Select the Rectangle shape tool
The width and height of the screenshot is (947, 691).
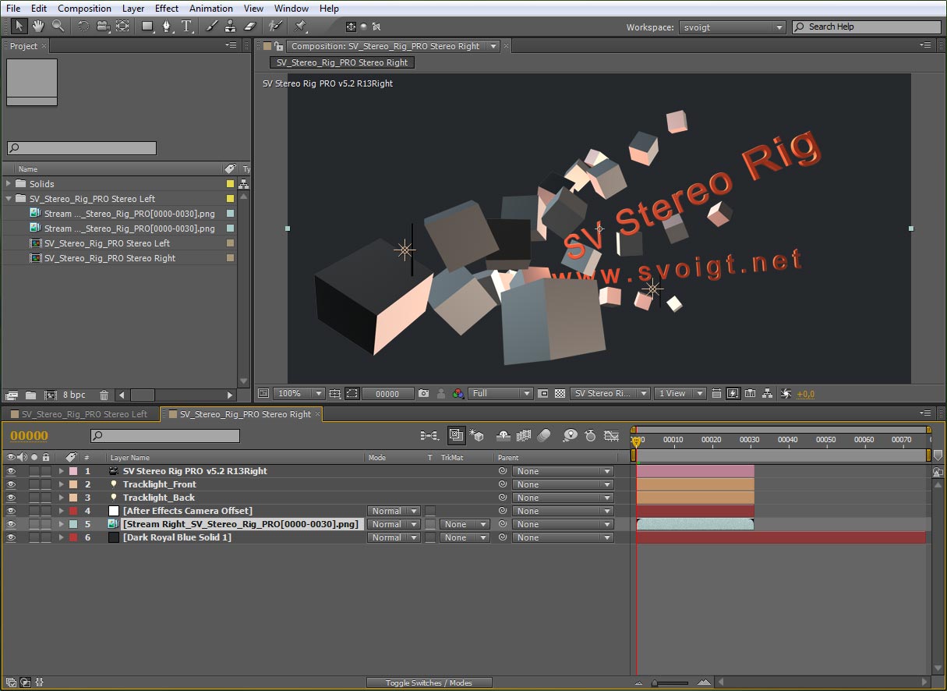click(147, 26)
